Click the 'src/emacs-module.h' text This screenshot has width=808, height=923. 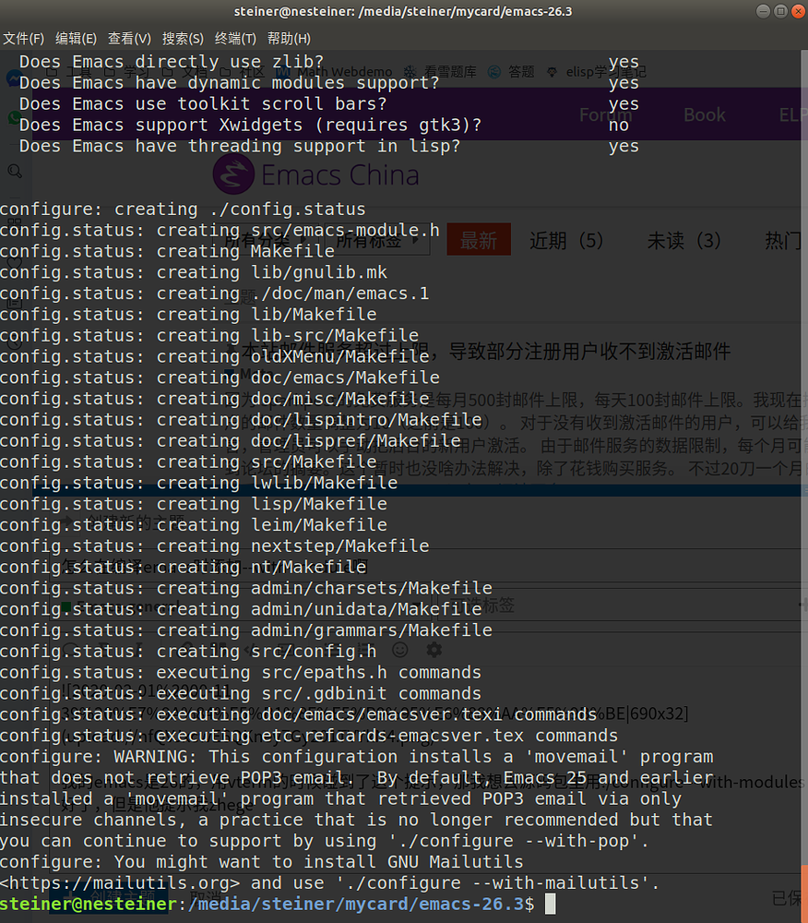(345, 231)
